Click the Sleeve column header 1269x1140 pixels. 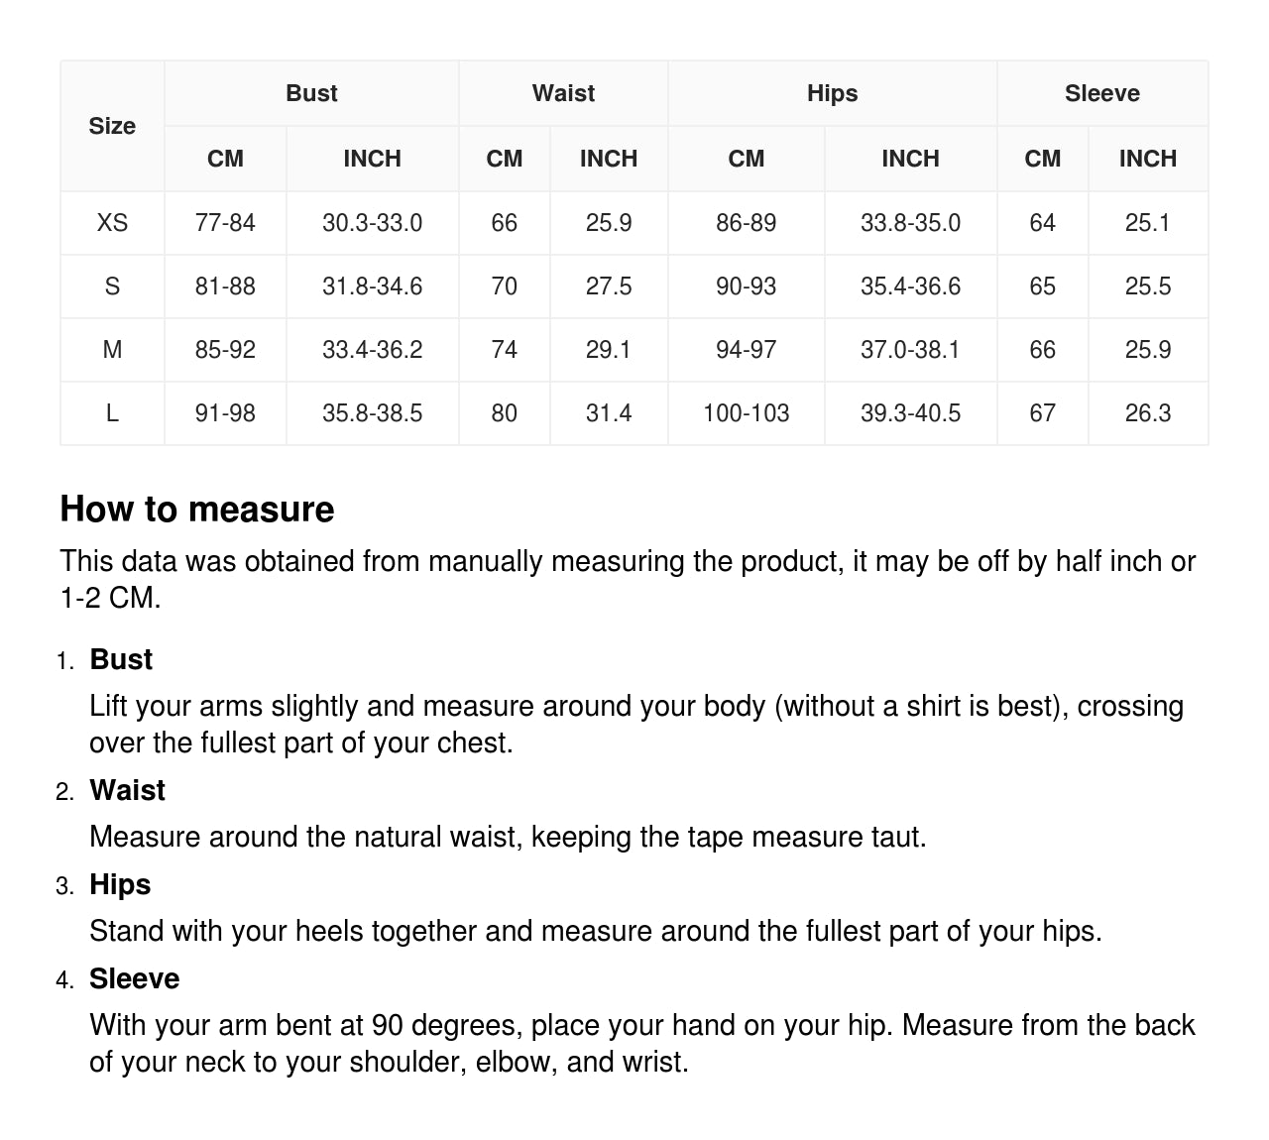1101,93
